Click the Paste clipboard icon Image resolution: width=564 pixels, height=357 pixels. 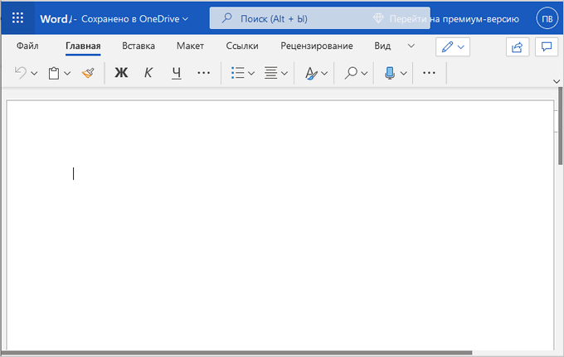54,73
